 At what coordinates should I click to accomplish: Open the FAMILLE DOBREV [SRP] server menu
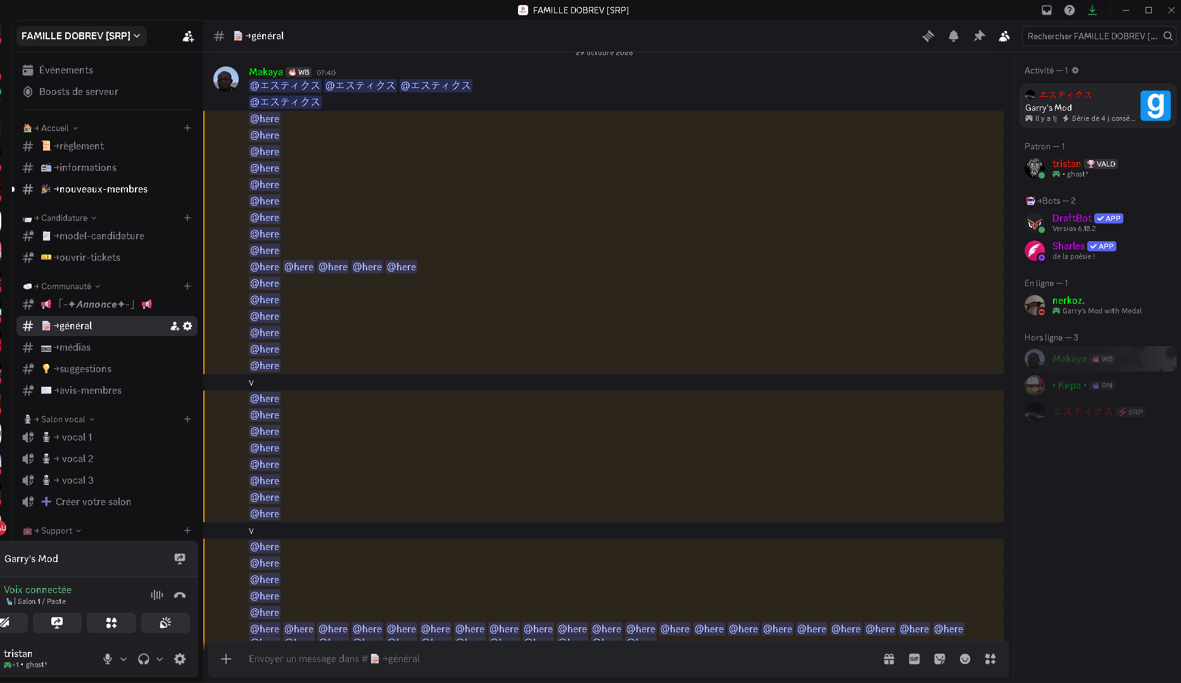[x=81, y=36]
